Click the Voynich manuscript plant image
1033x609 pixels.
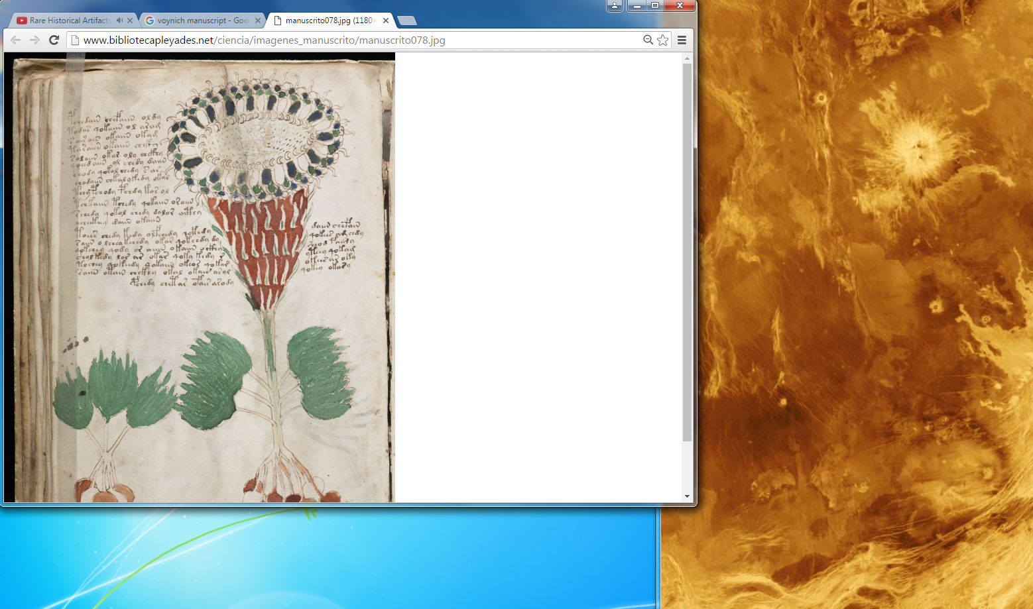(200, 278)
